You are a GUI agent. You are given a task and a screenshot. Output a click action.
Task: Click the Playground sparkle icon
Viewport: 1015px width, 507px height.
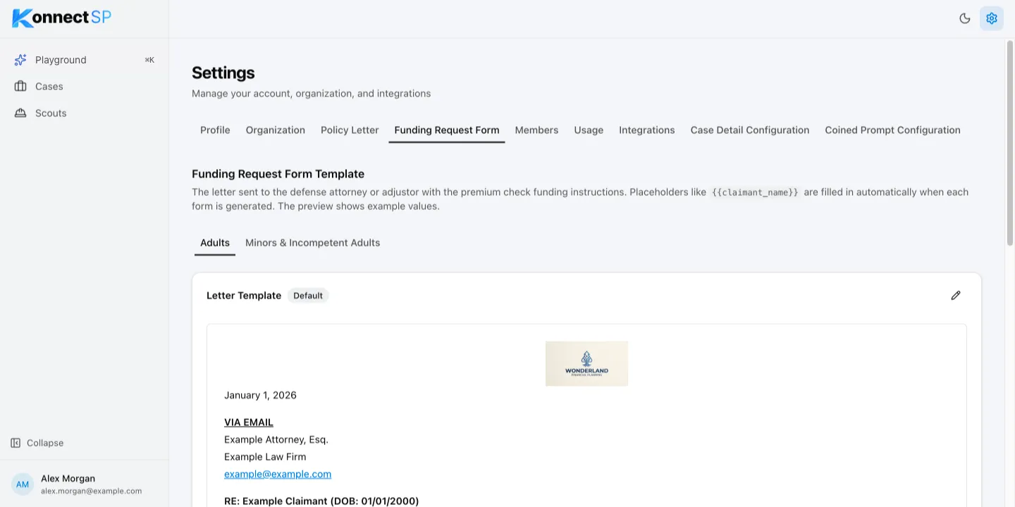[20, 60]
